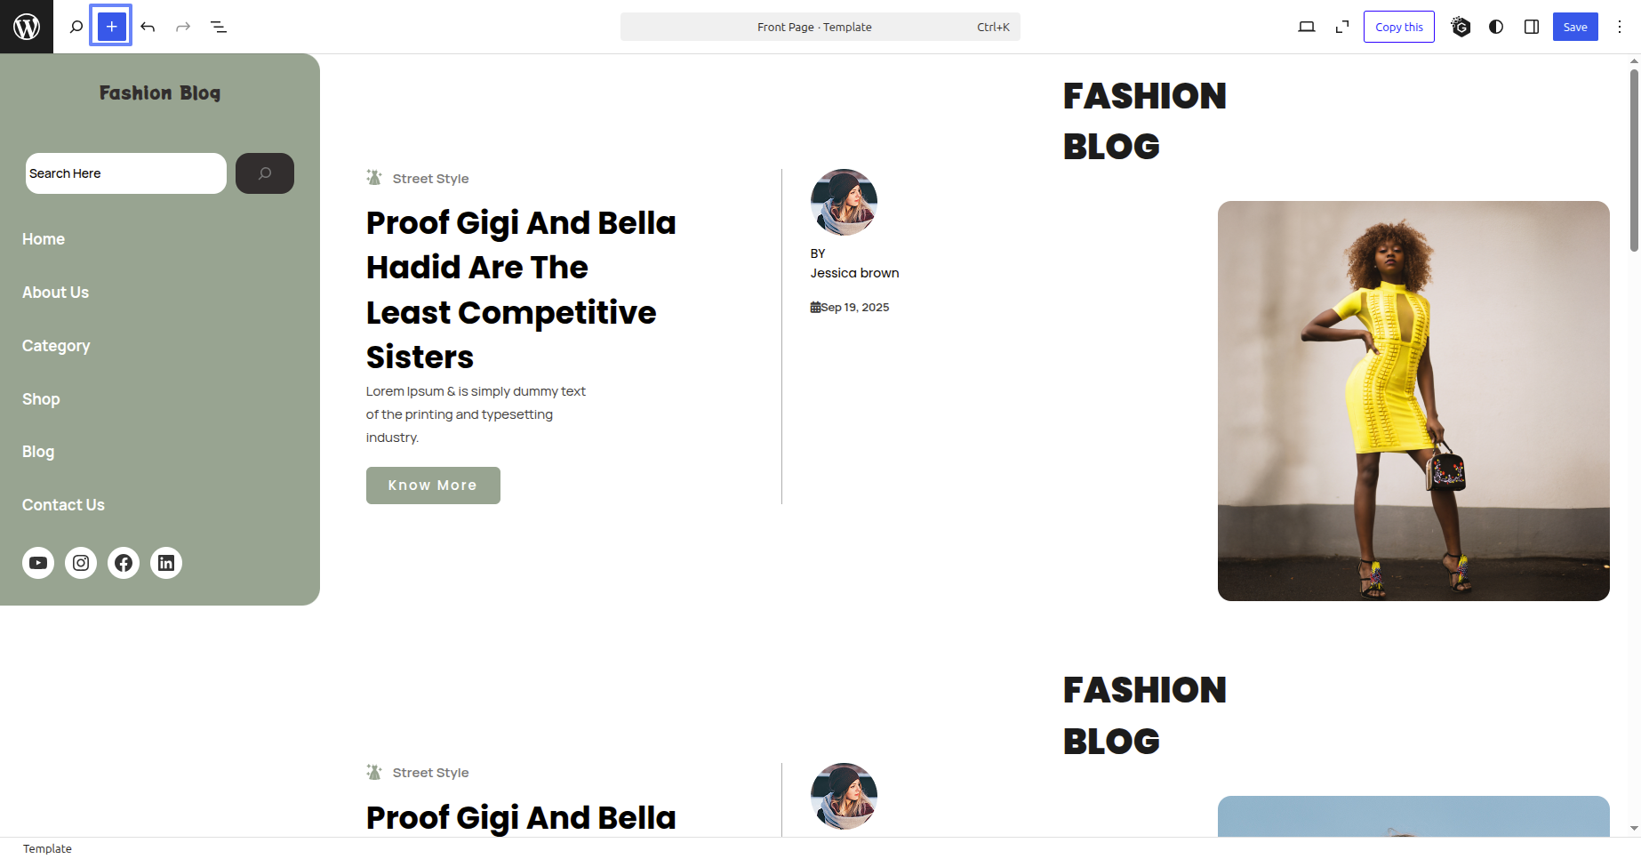This screenshot has height=859, width=1641.
Task: Click the YouTube social icon
Action: pos(38,563)
